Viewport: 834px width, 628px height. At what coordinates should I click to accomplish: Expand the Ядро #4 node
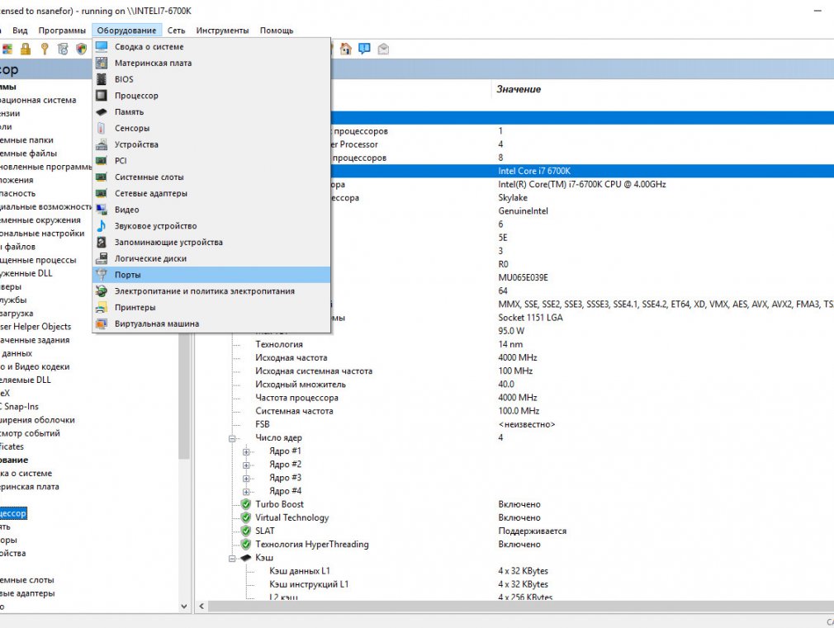tap(246, 491)
